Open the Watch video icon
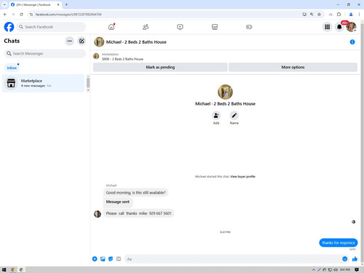 pyautogui.click(x=180, y=27)
